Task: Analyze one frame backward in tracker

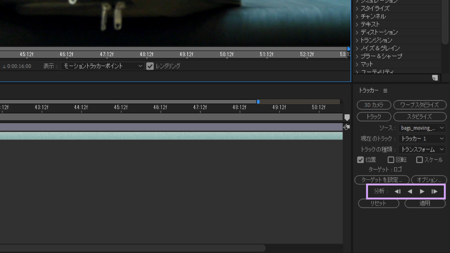Action: point(398,192)
